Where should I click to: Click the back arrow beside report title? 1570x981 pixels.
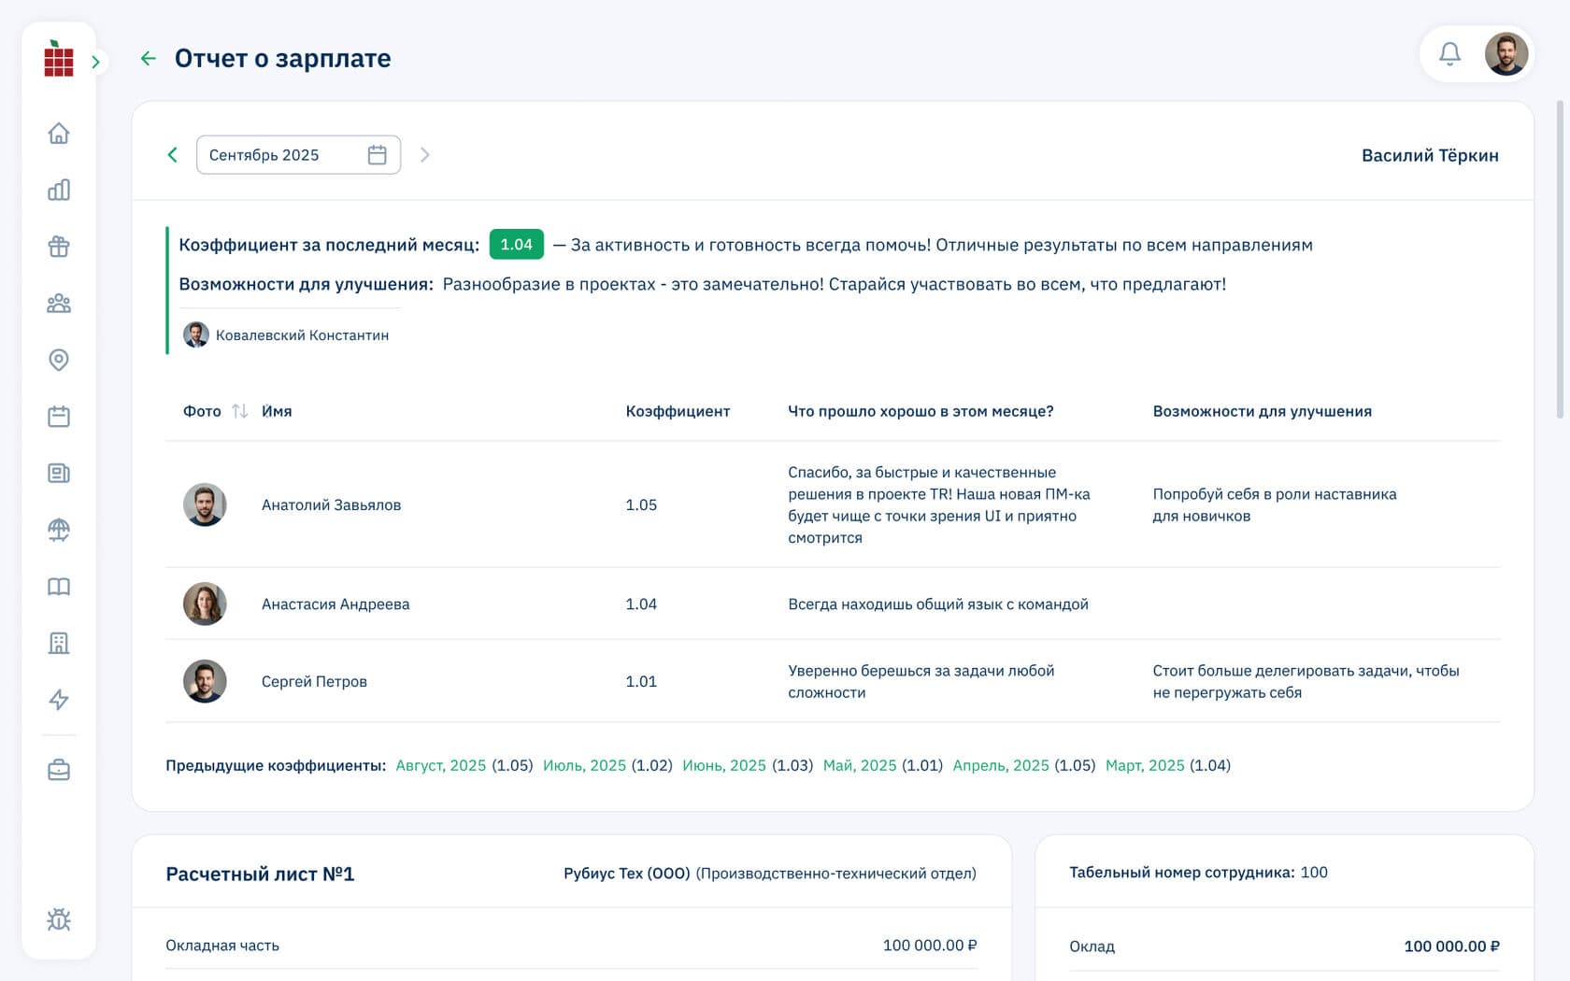pyautogui.click(x=148, y=58)
